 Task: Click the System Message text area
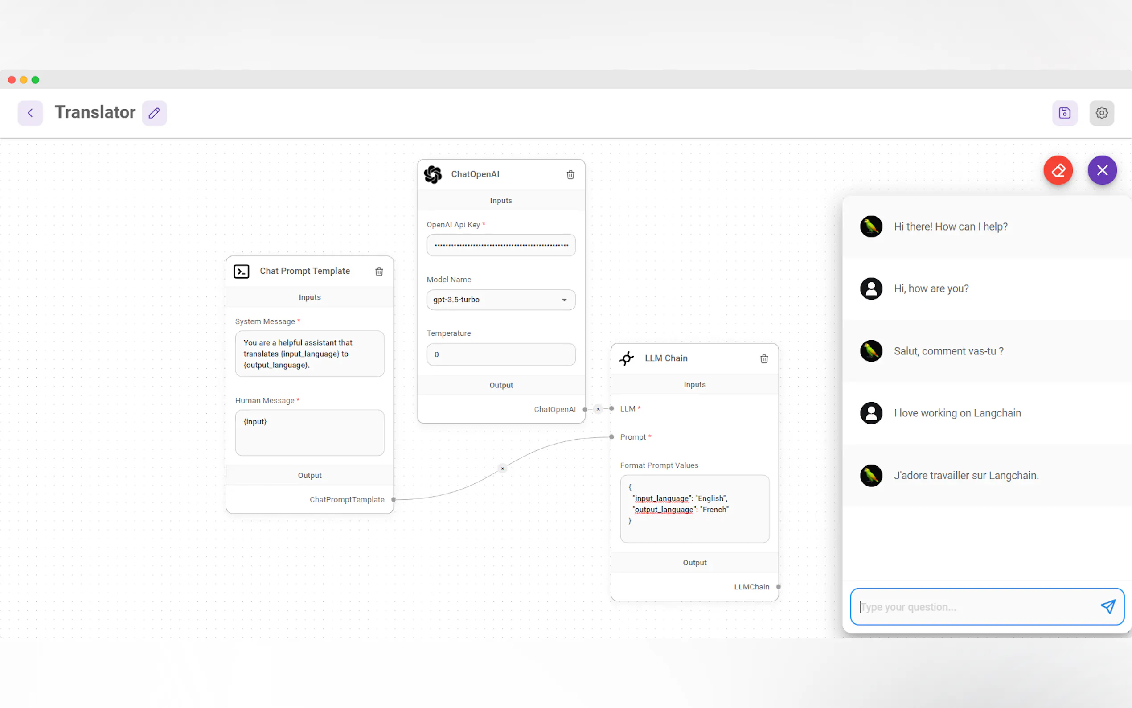click(309, 354)
